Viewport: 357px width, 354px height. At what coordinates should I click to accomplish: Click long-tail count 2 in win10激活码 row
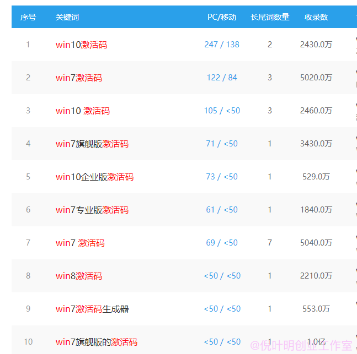[270, 45]
